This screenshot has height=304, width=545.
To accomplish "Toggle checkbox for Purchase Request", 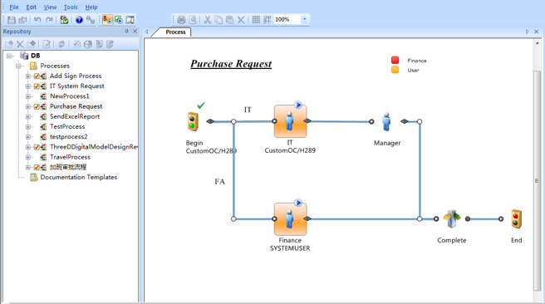I will click(37, 106).
